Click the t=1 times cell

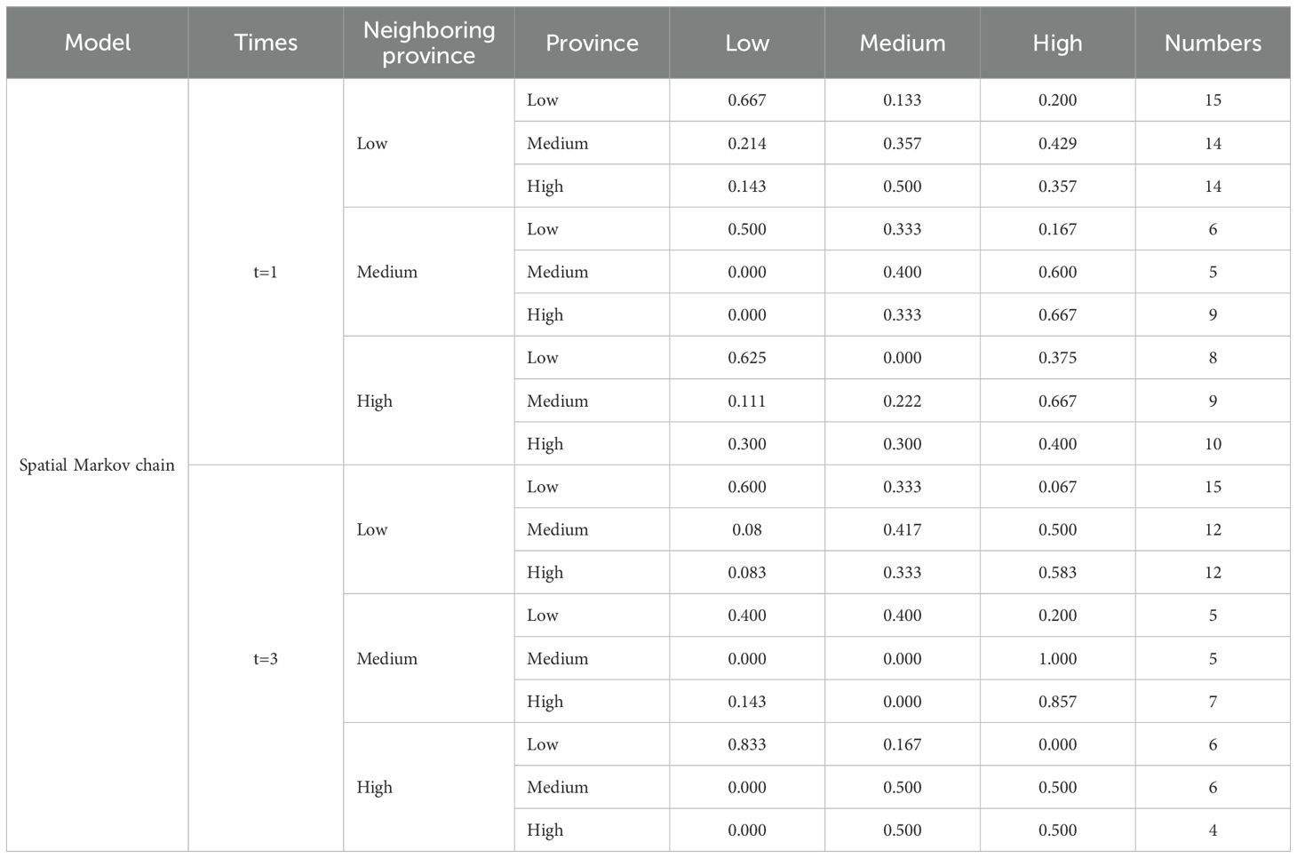[x=266, y=272]
